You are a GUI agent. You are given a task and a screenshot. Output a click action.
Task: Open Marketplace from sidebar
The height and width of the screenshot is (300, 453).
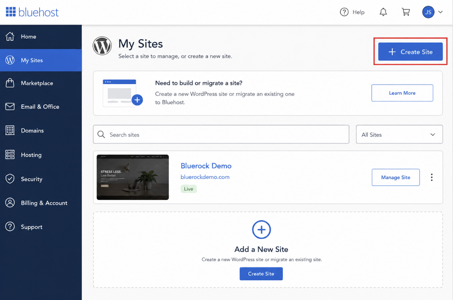click(x=41, y=83)
